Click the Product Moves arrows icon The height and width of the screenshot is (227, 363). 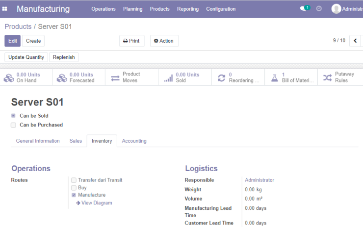pos(115,78)
